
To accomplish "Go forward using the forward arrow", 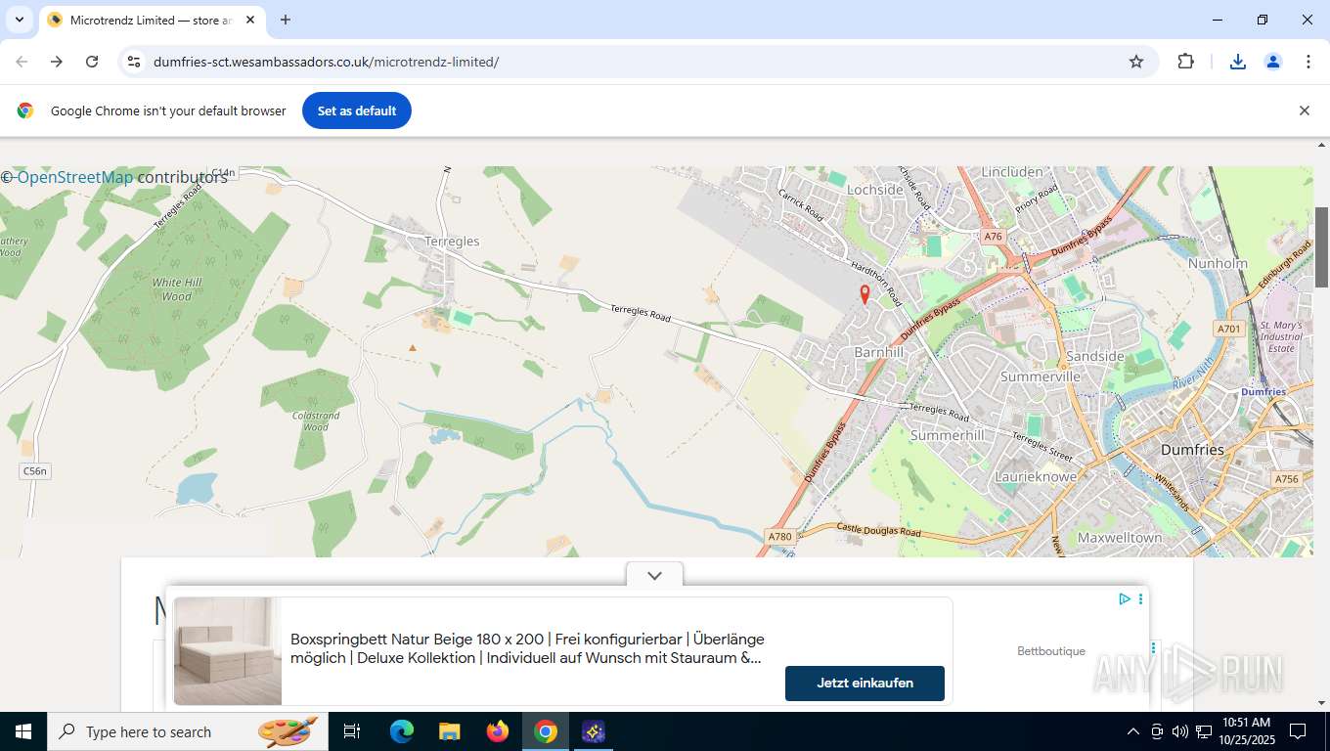I will click(x=57, y=62).
